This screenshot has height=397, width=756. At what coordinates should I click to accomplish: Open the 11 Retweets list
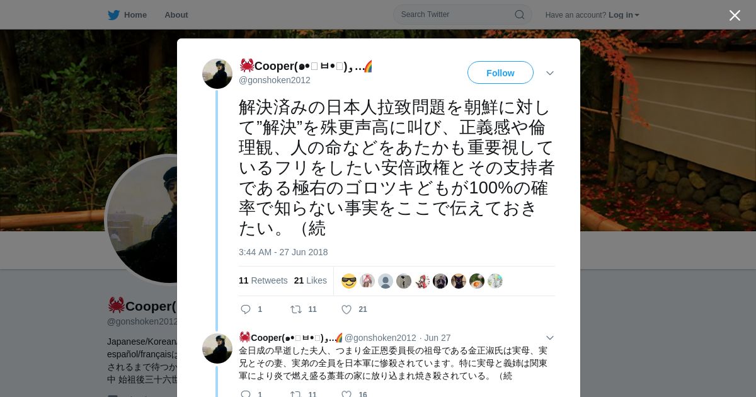(x=263, y=280)
